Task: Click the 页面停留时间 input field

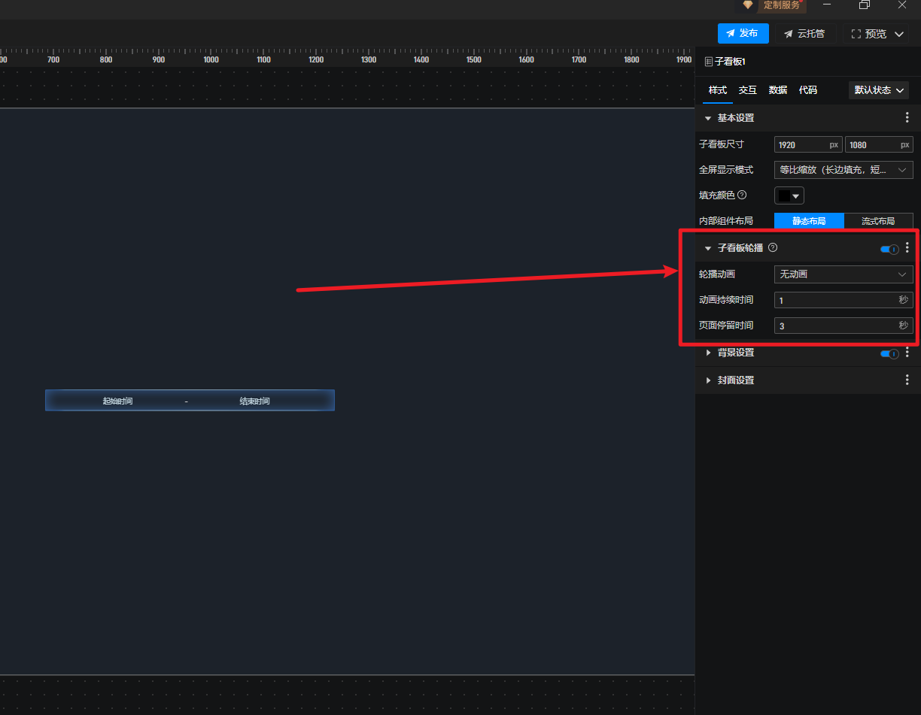Action: point(835,326)
